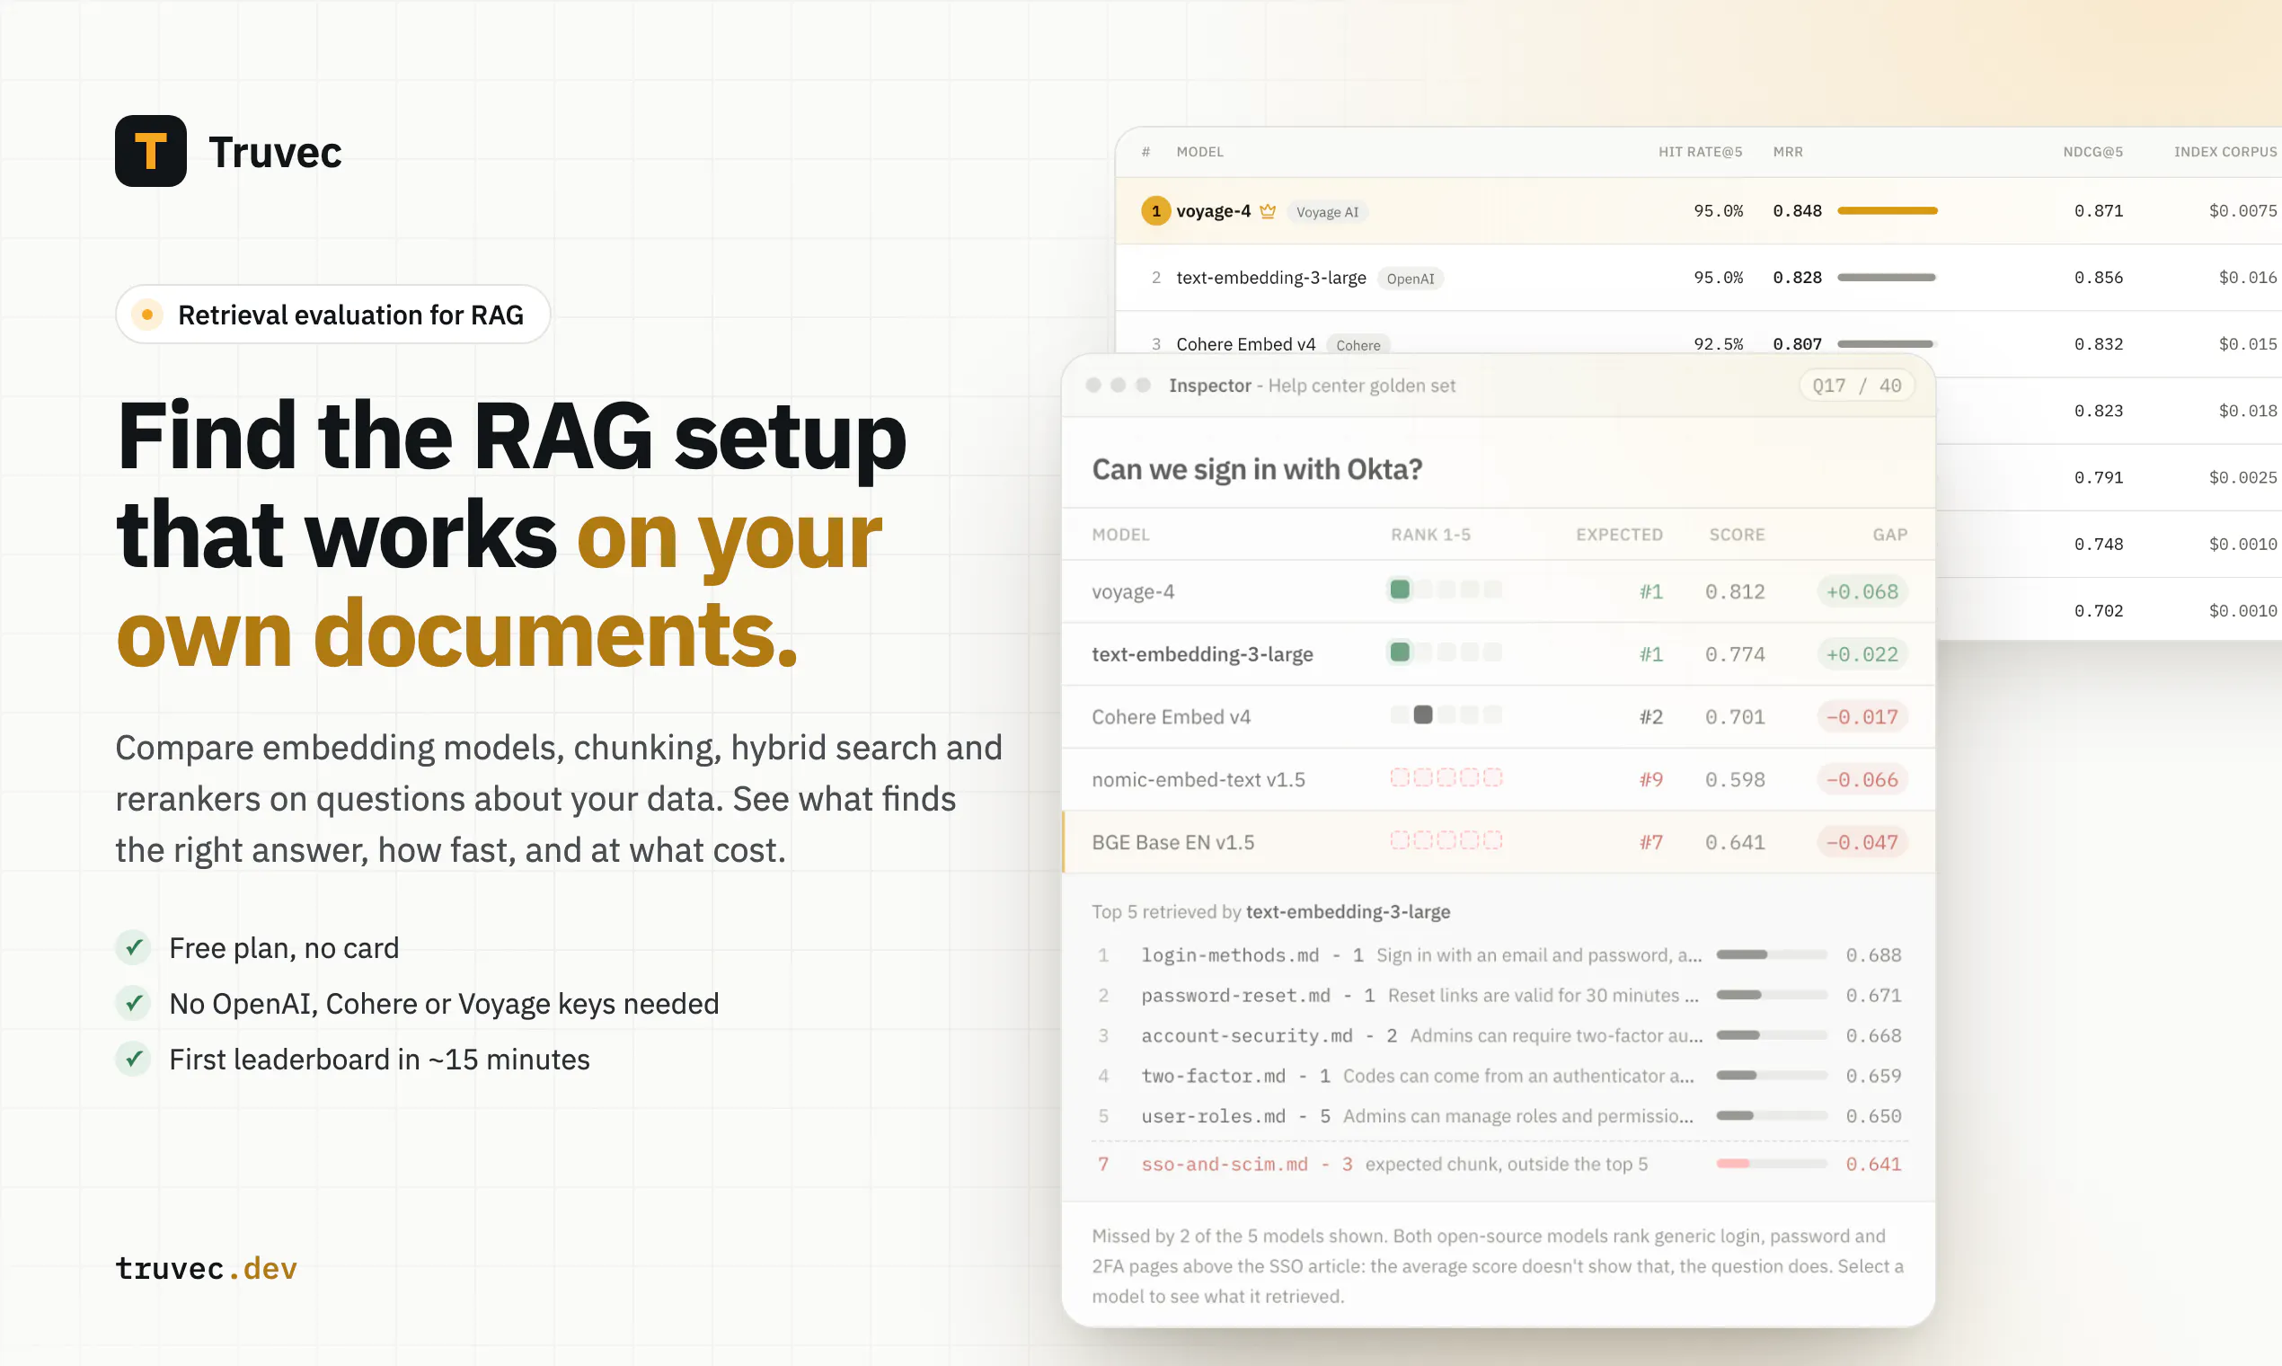Image resolution: width=2282 pixels, height=1366 pixels.
Task: Click the green rank square in text-embedding-3-large inspector row
Action: click(1400, 652)
